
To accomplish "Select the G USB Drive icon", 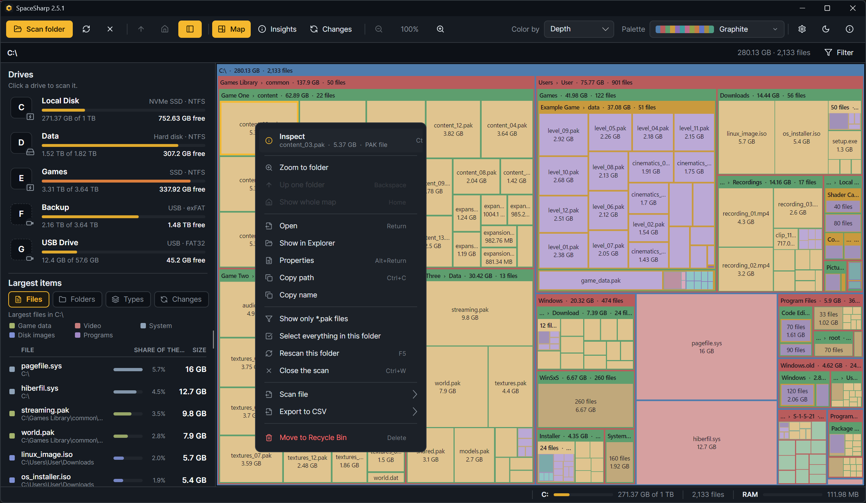I will point(21,249).
